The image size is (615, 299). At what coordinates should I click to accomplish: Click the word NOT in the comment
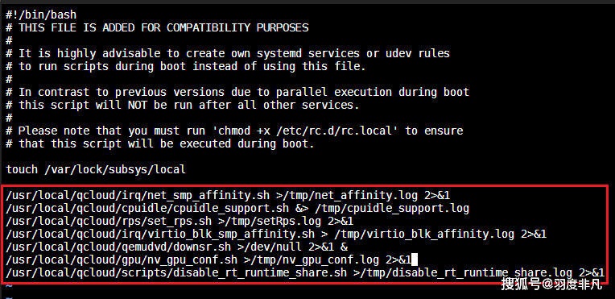[138, 105]
